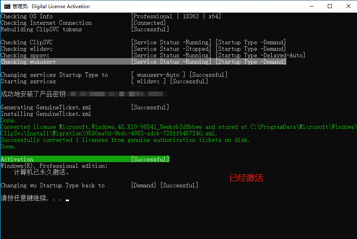Viewport: 357px width, 239px height.
Task: Click the '[Connected]' status text
Action: (148, 23)
